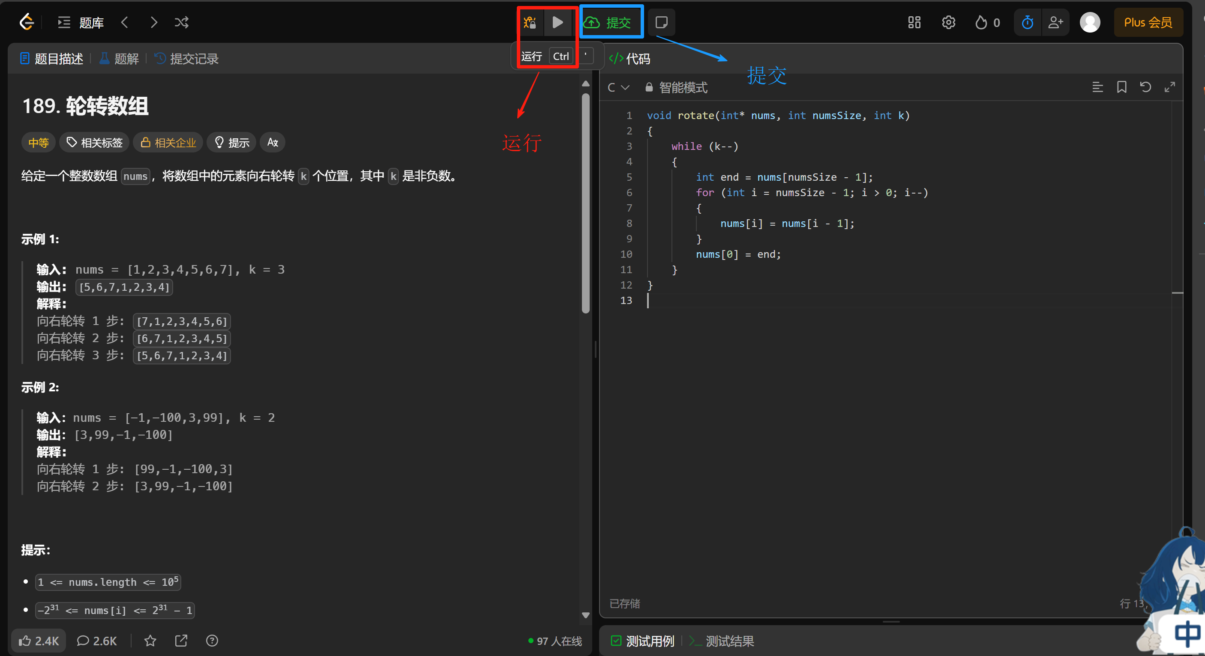Expand the 提示 hint section
1205x656 pixels.
232,143
